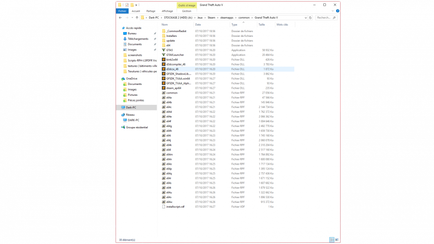
Task: Select the GFSDK_ShadowLib DLL icon
Action: click(164, 74)
